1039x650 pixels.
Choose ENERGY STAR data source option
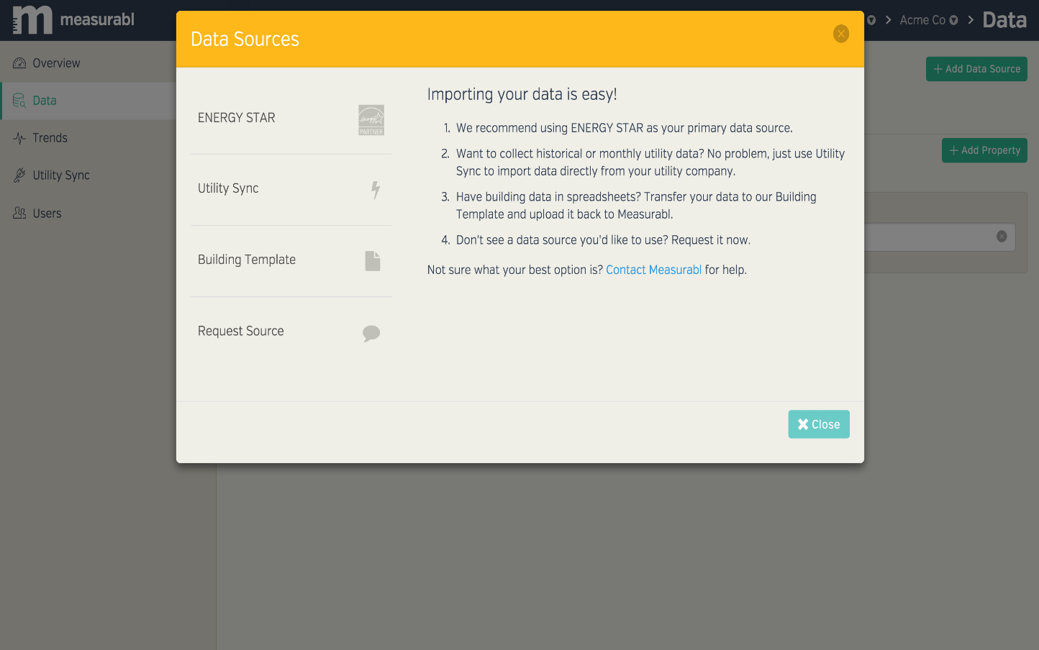(x=291, y=119)
